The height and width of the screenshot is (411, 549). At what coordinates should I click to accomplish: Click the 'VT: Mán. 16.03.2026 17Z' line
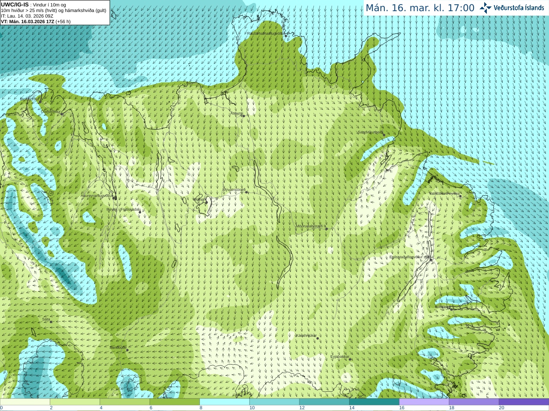click(x=36, y=21)
